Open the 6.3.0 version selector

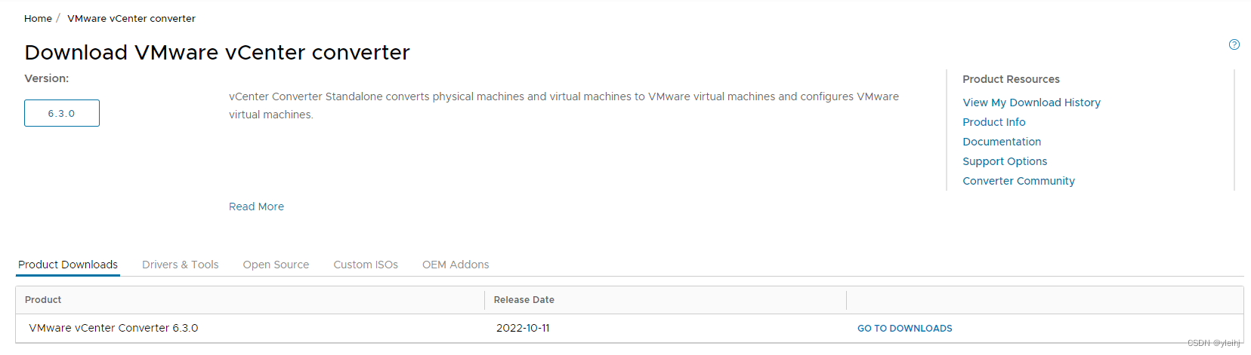(x=62, y=113)
